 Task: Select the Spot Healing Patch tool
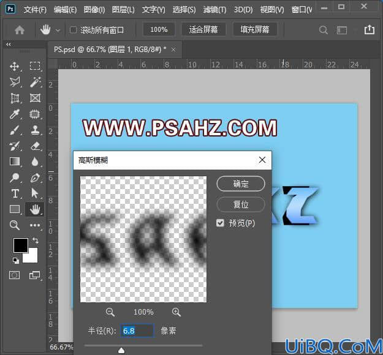[35, 114]
